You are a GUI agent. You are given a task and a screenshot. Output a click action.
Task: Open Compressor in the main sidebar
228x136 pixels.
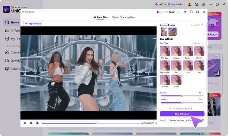13,69
